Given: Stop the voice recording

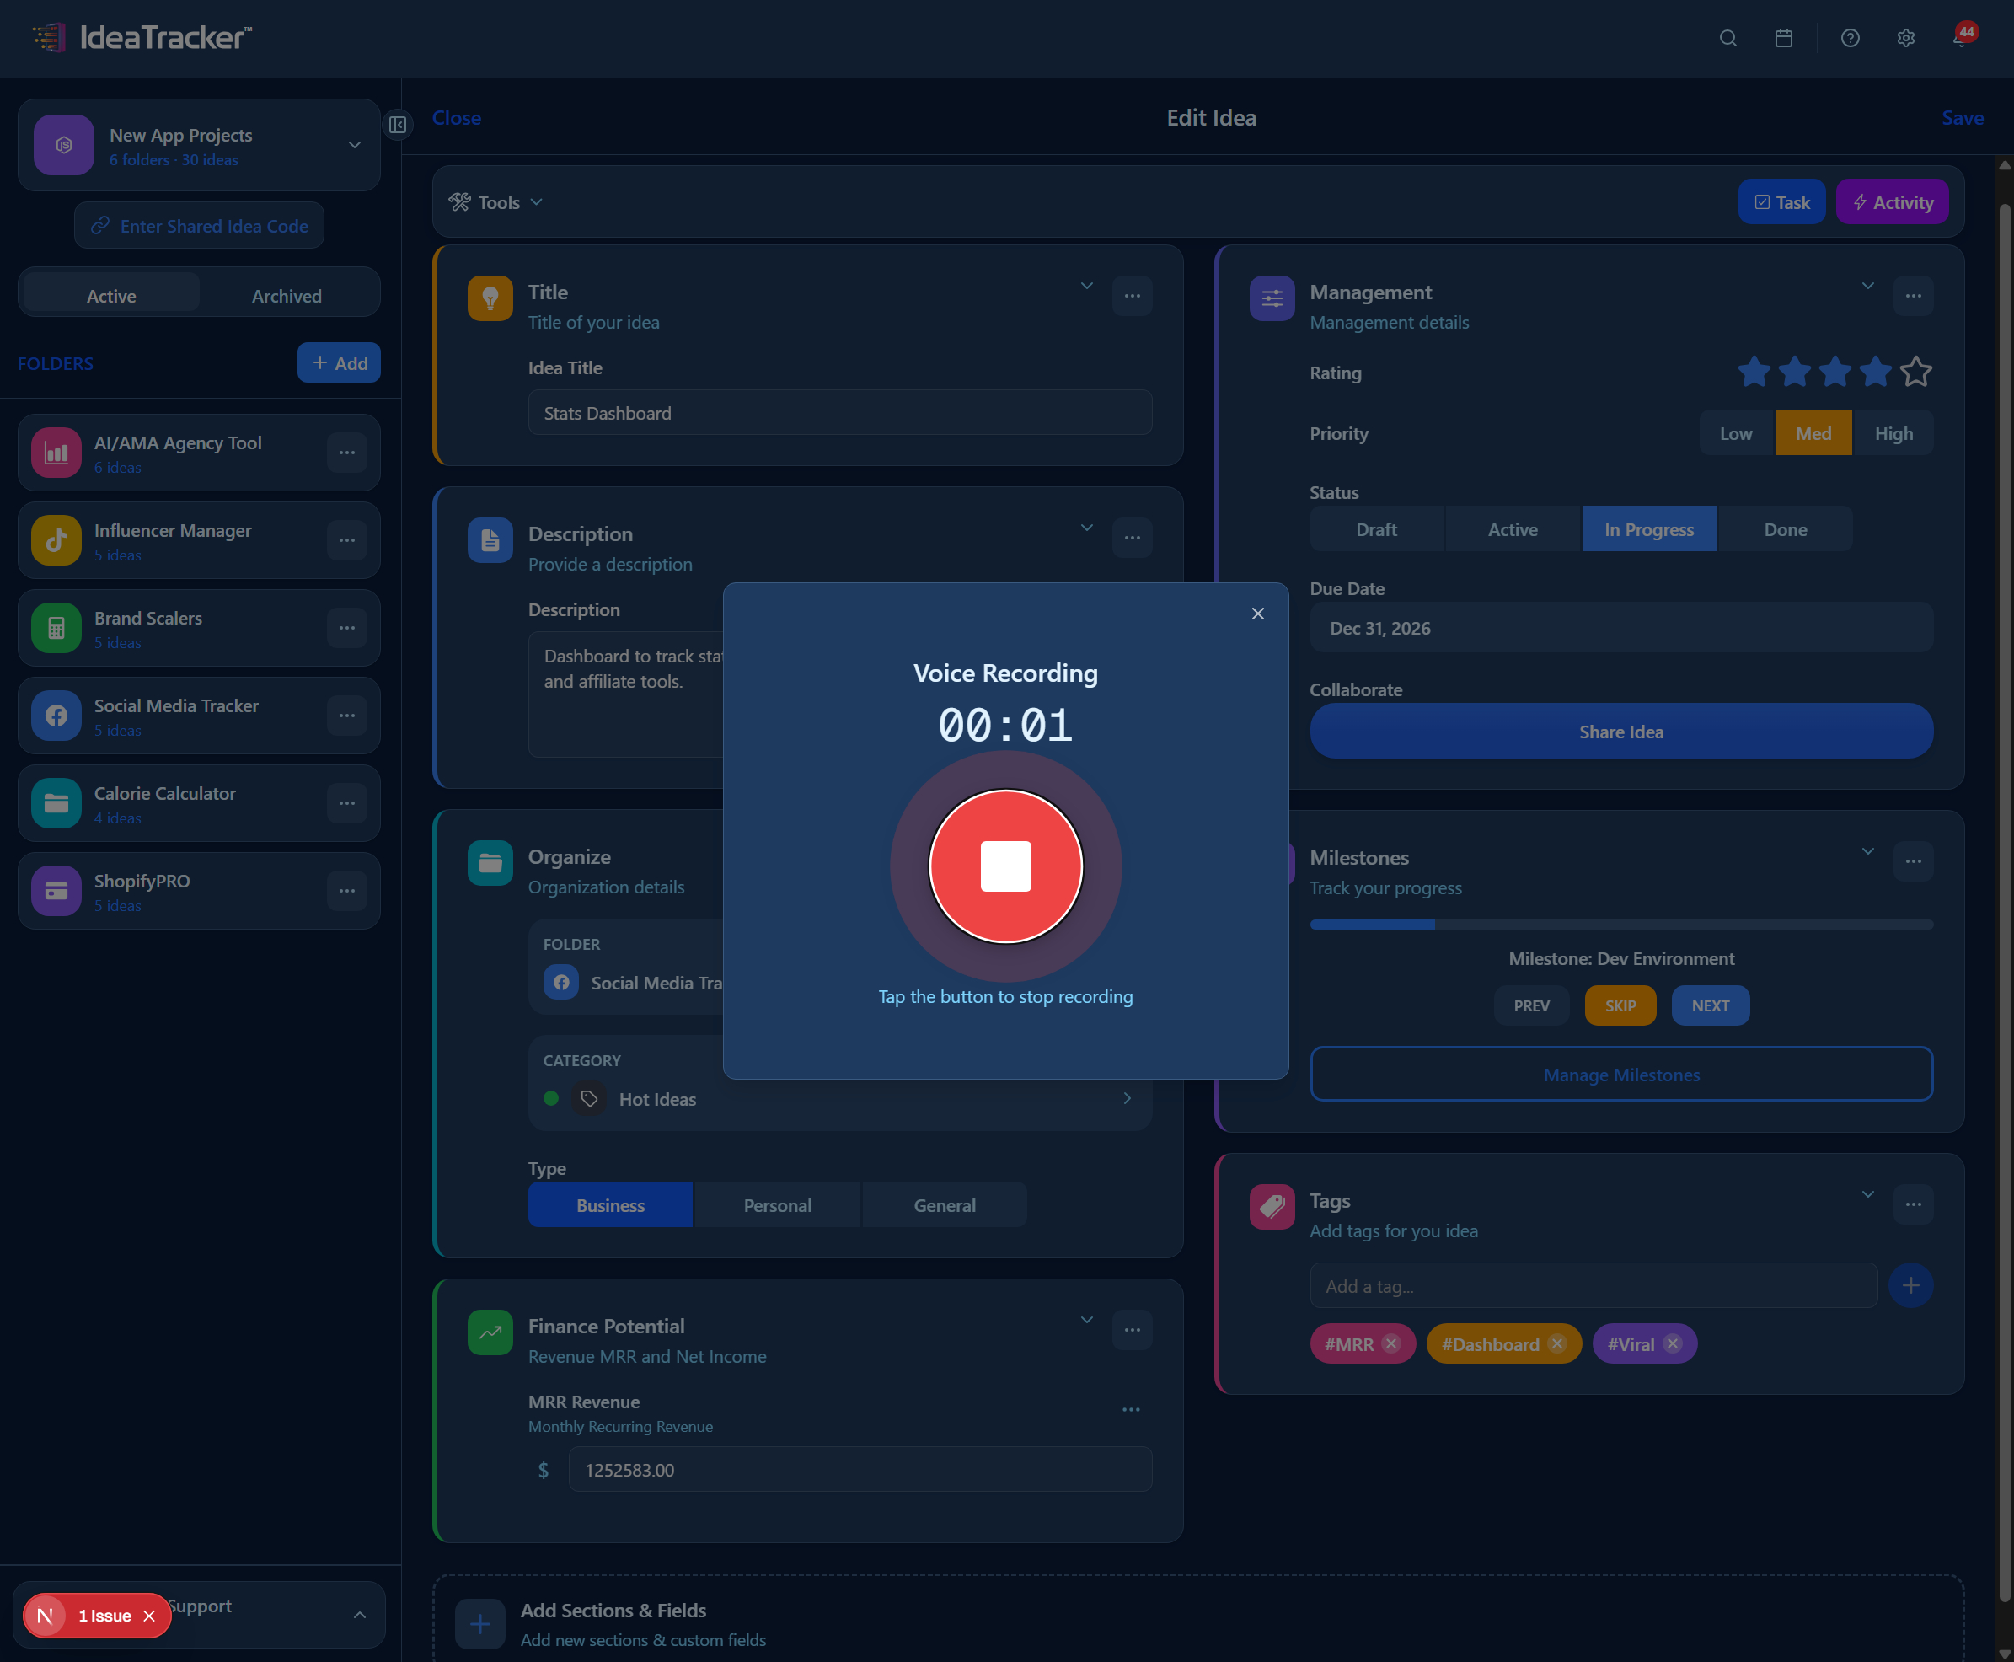Looking at the screenshot, I should pyautogui.click(x=1005, y=866).
